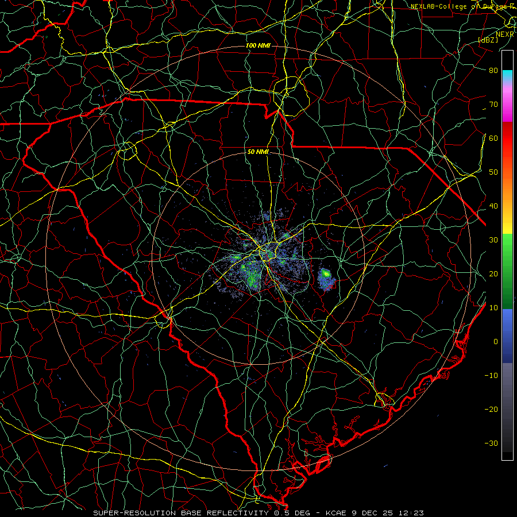The height and width of the screenshot is (517, 517).
Task: Click the 0 value on the dBZ scale
Action: tap(496, 342)
